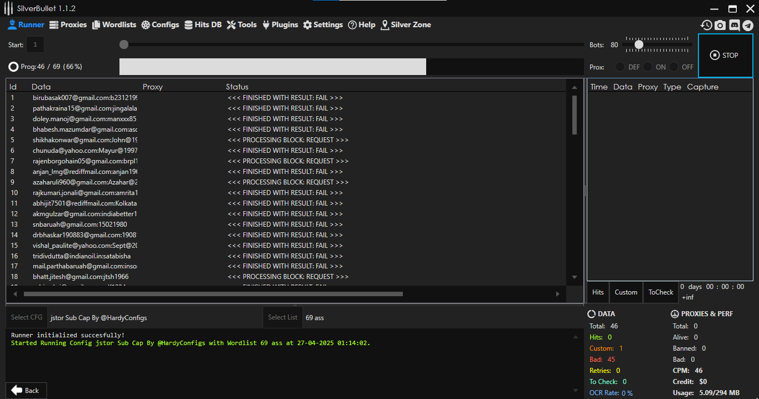This screenshot has width=759, height=399.
Task: Open the Hits DB section
Action: pyautogui.click(x=203, y=24)
